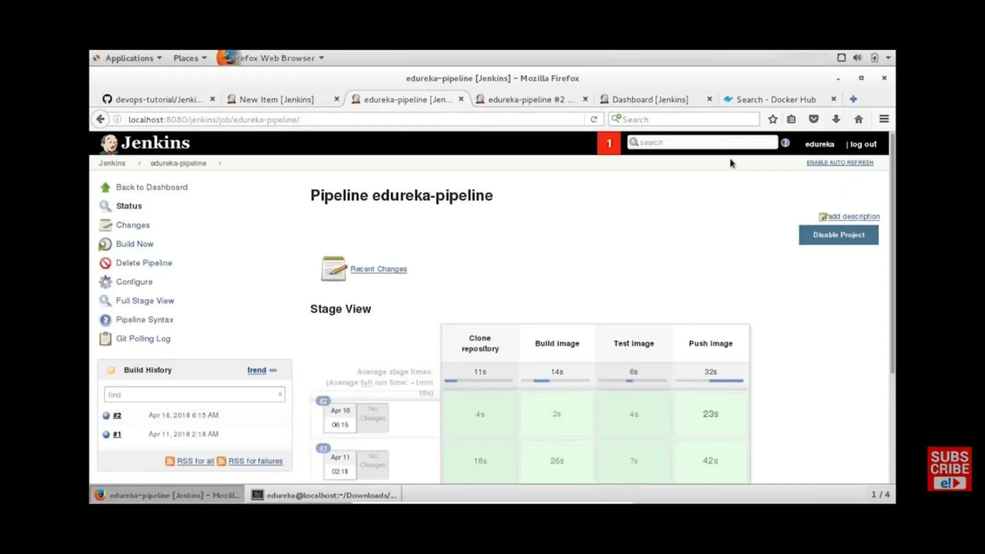Screen dimensions: 985x554
Task: Switch to the Search - Docker Hub tab
Action: (x=774, y=99)
